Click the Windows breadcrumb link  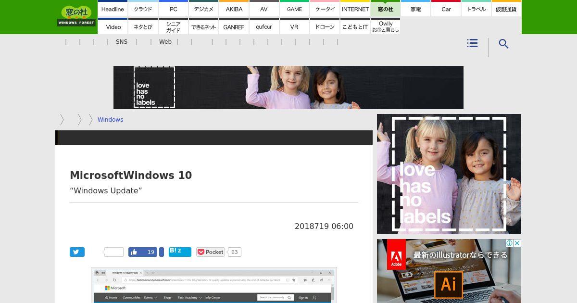(x=110, y=120)
